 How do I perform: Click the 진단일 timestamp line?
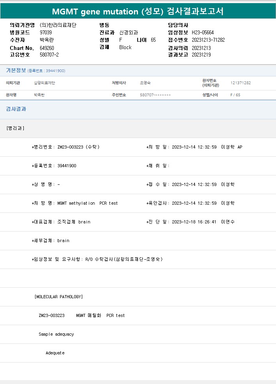click(x=190, y=222)
